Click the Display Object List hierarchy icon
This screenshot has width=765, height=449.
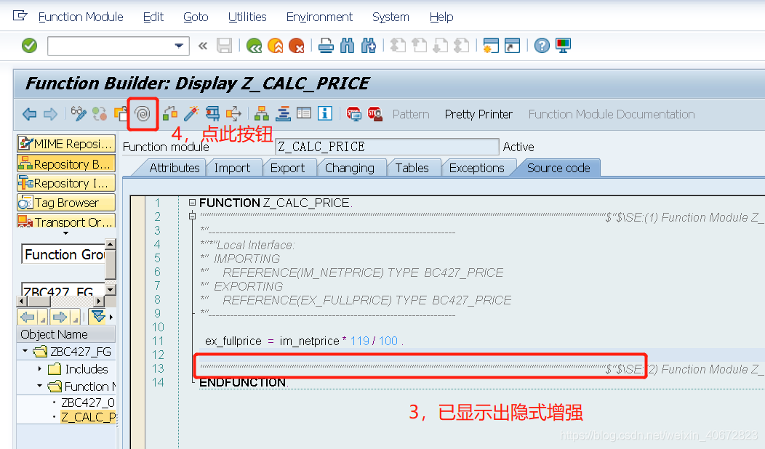pos(262,114)
